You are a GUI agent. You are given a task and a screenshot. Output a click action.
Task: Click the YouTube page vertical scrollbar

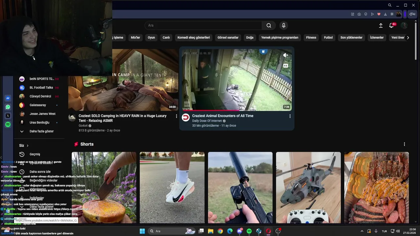point(415,41)
